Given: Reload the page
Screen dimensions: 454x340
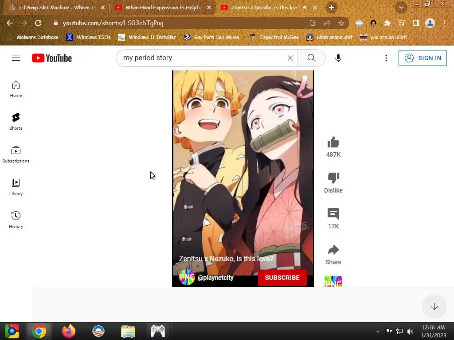Looking at the screenshot, I should (38, 23).
